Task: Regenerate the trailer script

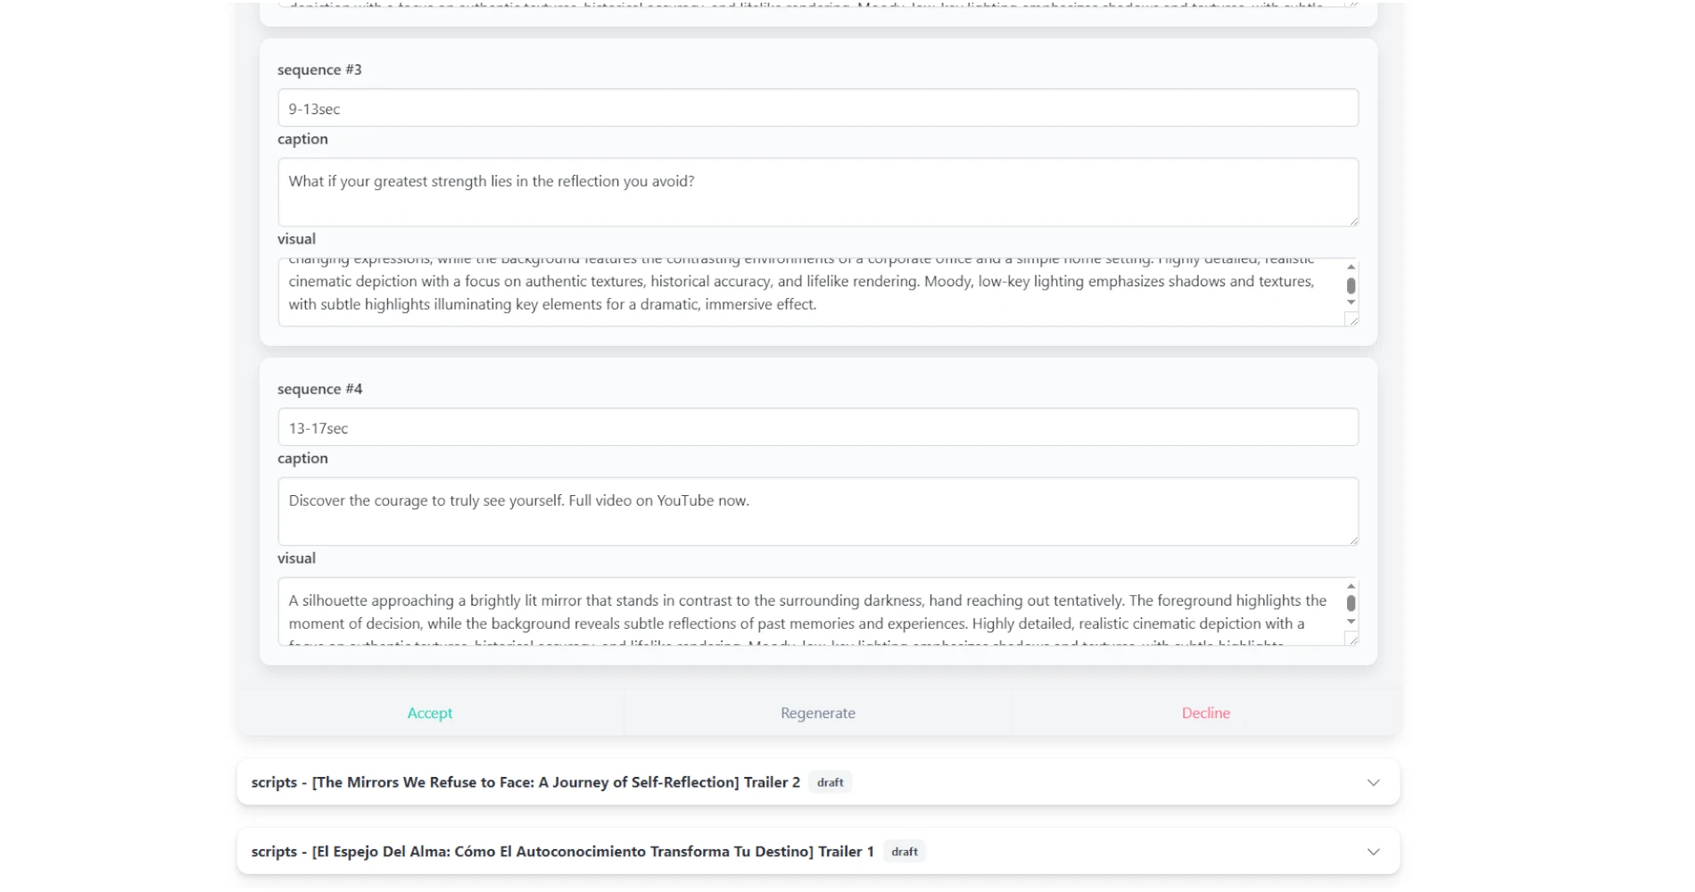Action: [x=817, y=713]
